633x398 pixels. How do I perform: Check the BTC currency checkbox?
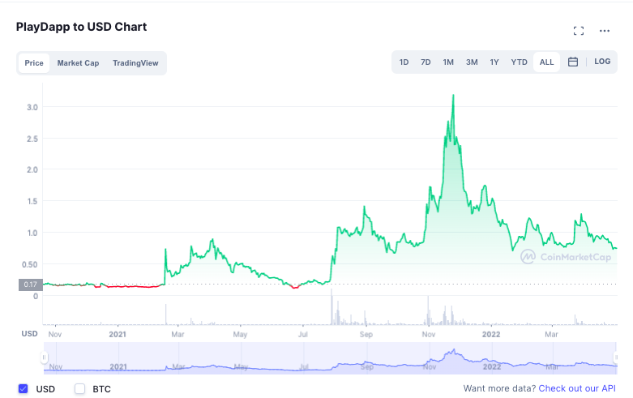click(x=80, y=389)
